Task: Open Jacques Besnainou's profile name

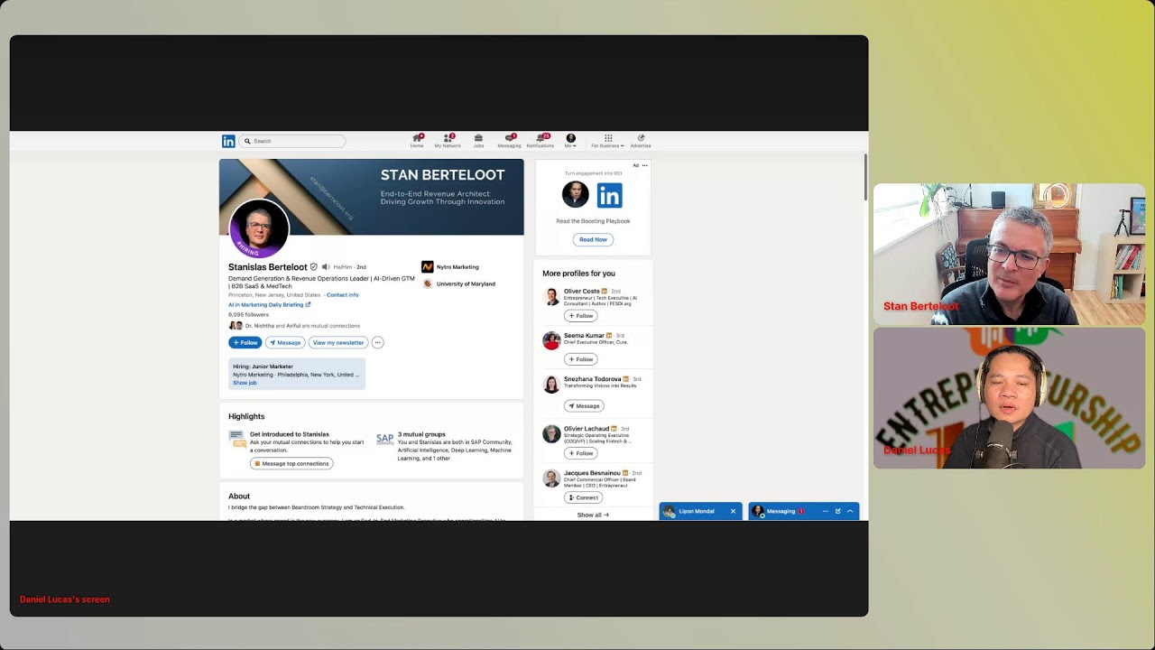Action: point(592,473)
